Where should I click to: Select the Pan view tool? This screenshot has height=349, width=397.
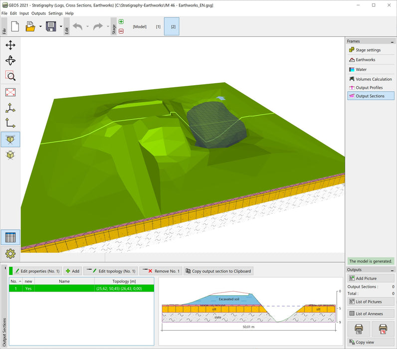tap(10, 45)
